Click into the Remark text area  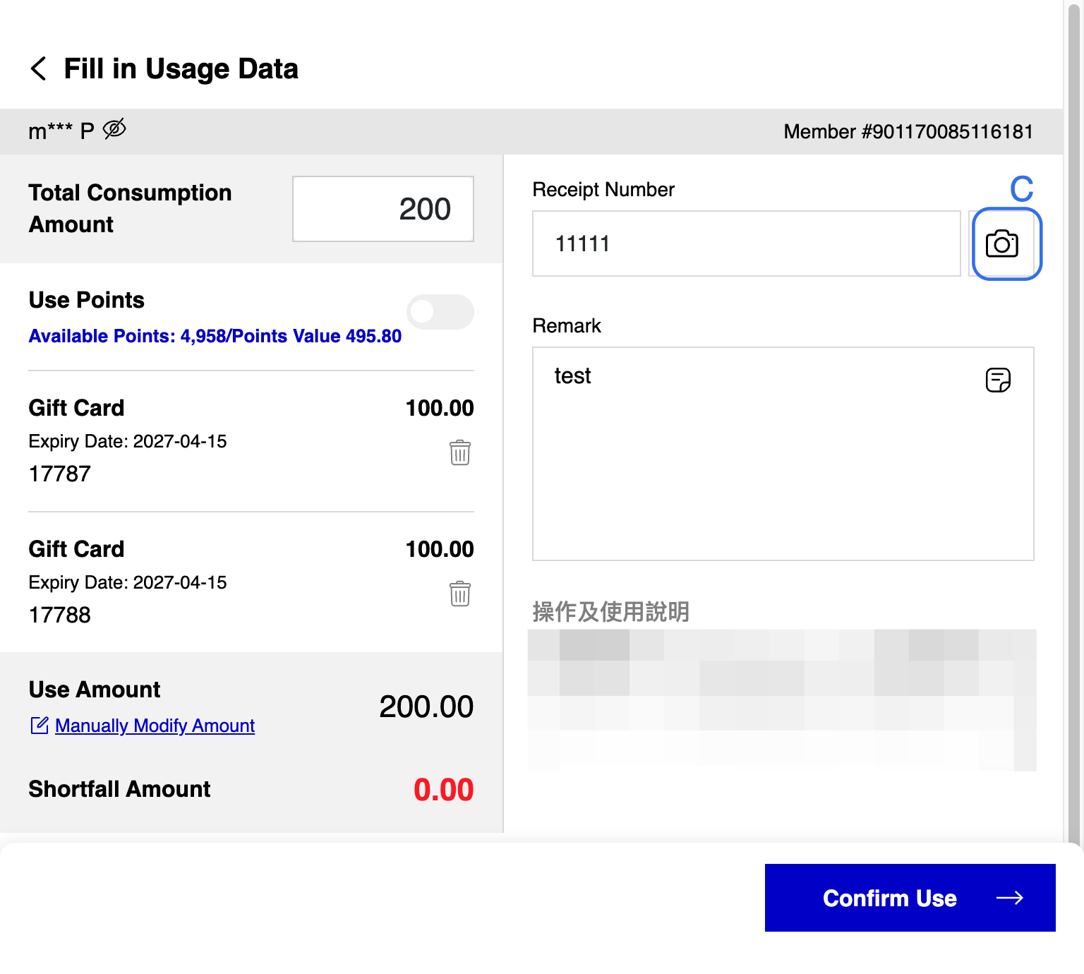[x=783, y=454]
